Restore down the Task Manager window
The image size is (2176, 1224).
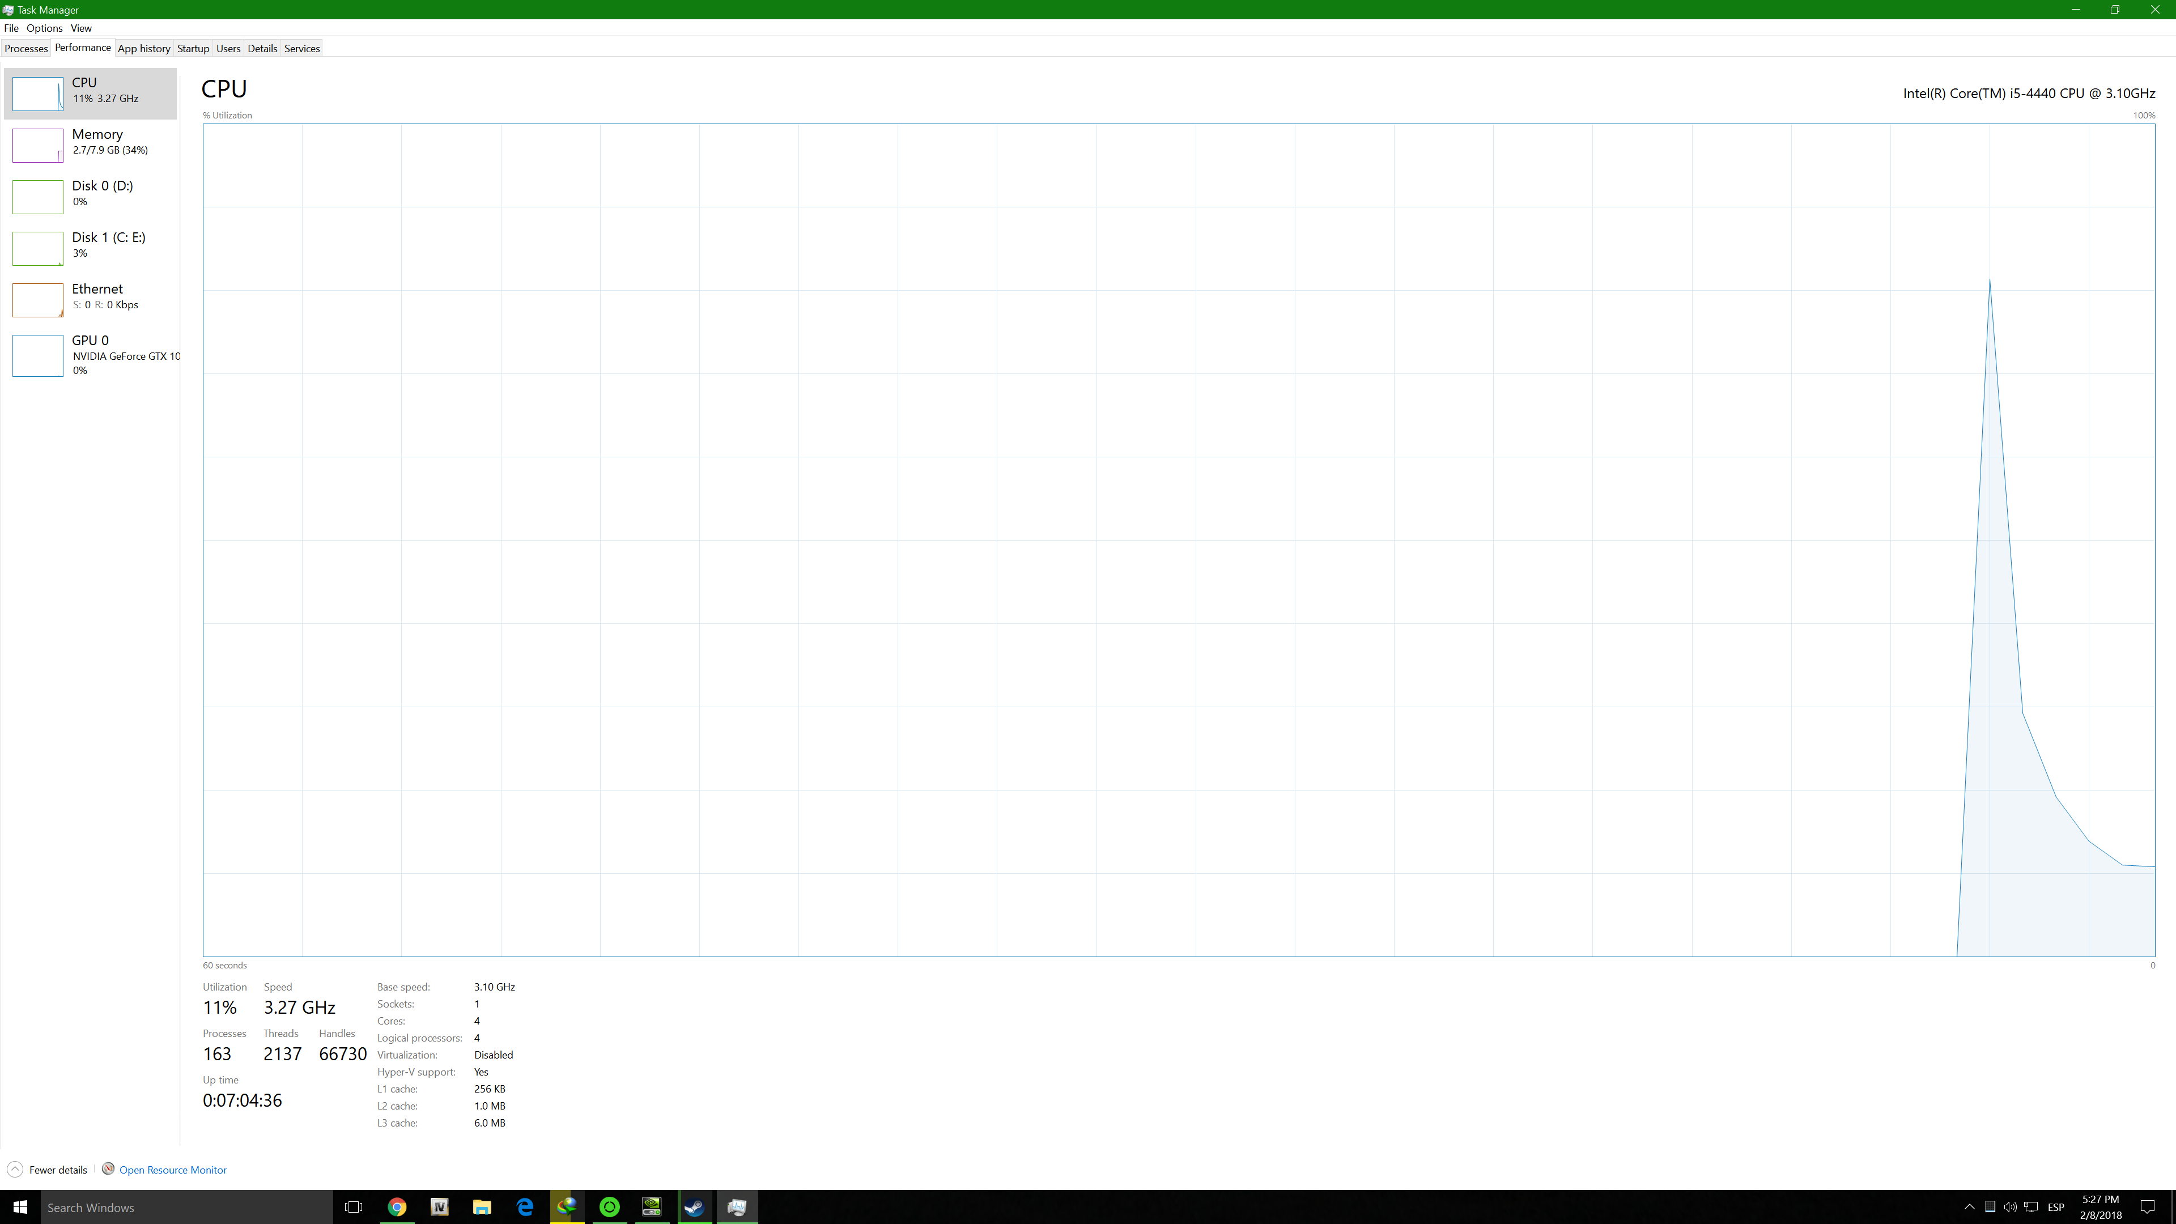tap(2115, 9)
